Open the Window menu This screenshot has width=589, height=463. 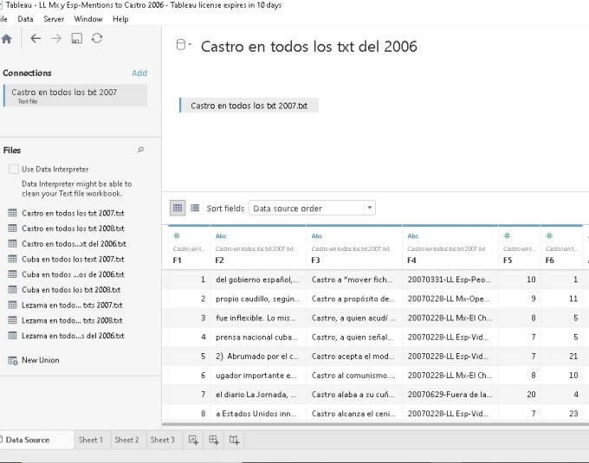pyautogui.click(x=88, y=19)
